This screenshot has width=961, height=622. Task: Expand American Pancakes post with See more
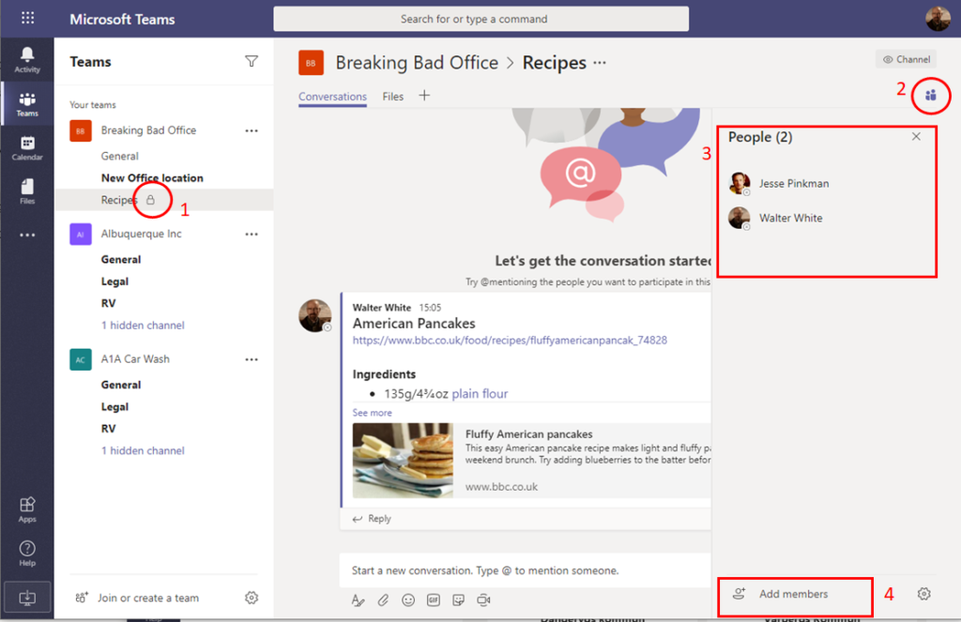click(372, 413)
